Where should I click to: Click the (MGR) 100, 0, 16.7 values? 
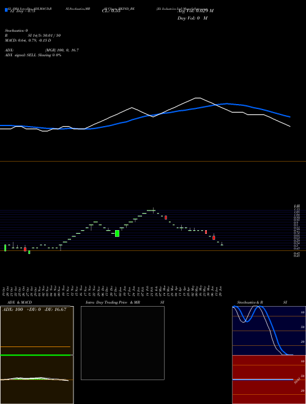point(62,50)
